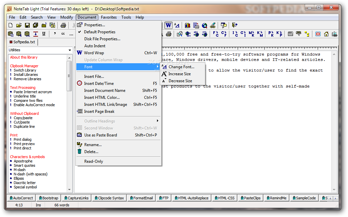Open the HTML-CSS library tab
Image resolution: width=348 pixels, height=217 pixels.
coord(225,198)
